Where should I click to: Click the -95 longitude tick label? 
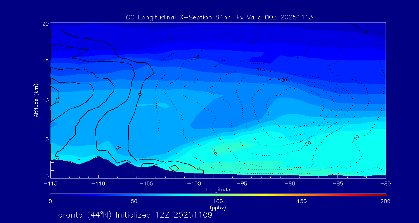point(242,184)
